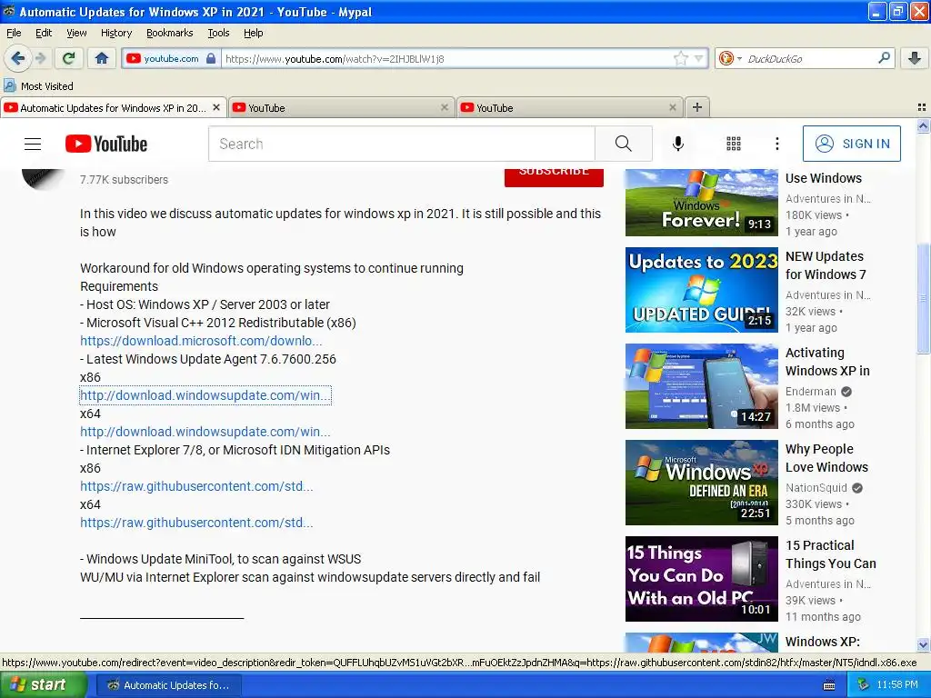This screenshot has height=698, width=931.
Task: Click the vertical scrollbar thumb
Action: (923, 298)
